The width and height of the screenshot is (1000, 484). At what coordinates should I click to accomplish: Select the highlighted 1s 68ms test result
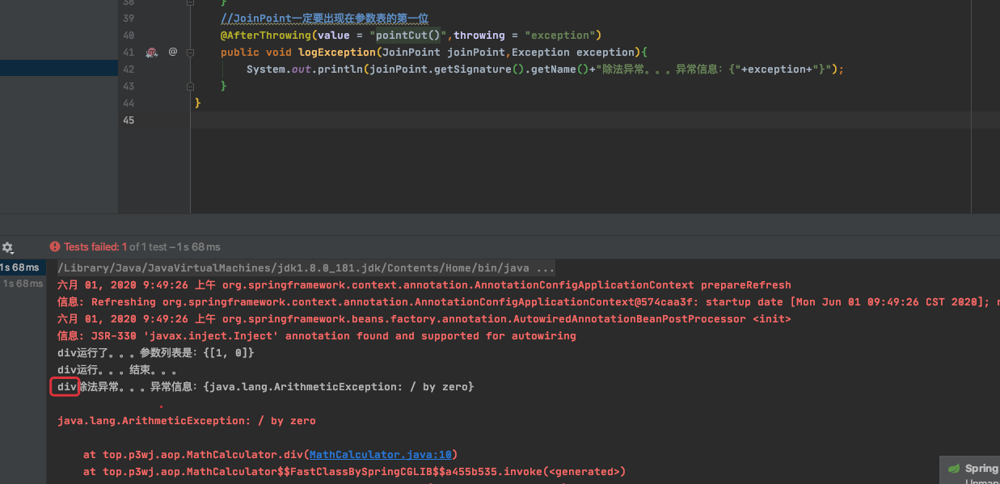tap(20, 267)
